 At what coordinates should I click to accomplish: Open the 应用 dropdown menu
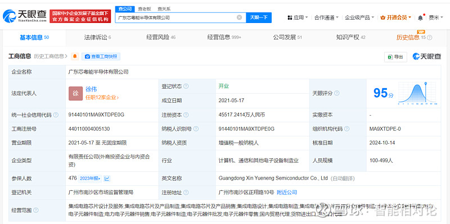click(x=298, y=17)
